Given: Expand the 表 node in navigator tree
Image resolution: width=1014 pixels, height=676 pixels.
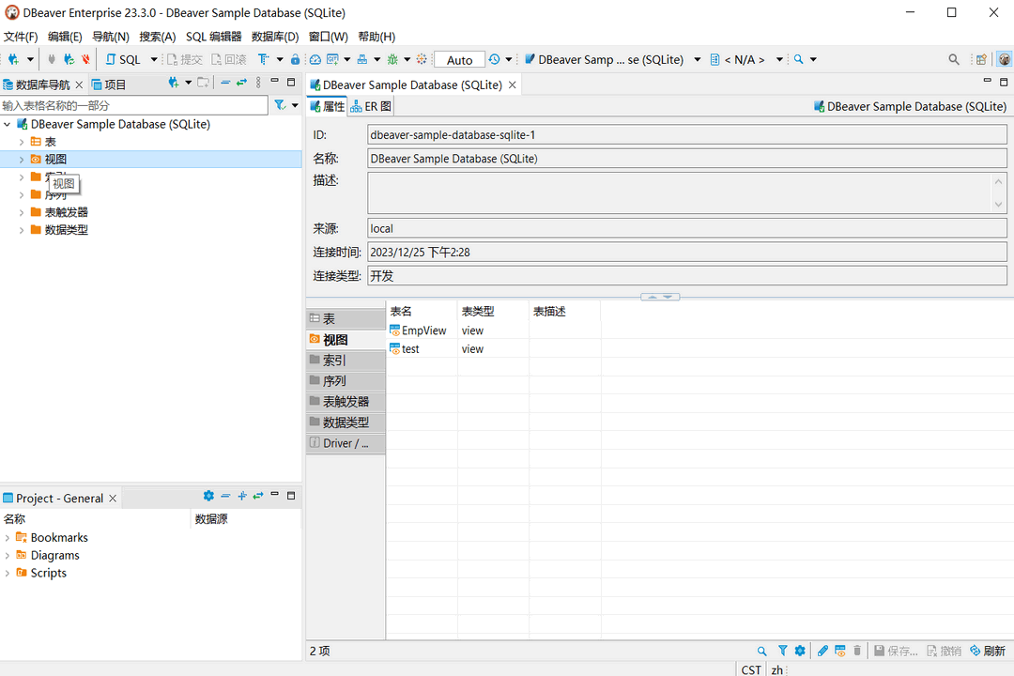Looking at the screenshot, I should point(22,142).
